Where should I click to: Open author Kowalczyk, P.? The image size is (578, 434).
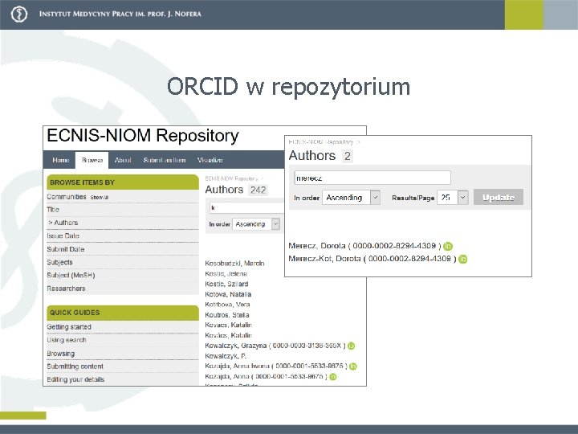(226, 356)
